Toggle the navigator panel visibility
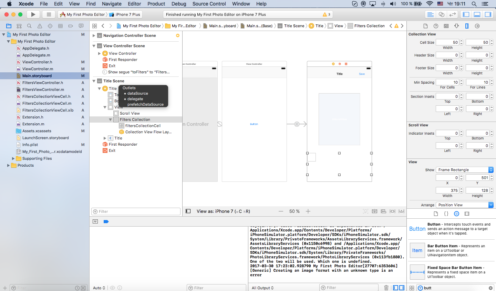The width and height of the screenshot is (496, 291). (466, 14)
